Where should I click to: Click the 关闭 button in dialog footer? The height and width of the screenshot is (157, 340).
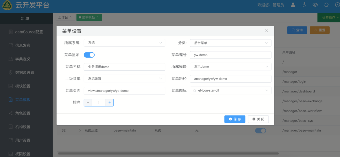[x=258, y=119]
